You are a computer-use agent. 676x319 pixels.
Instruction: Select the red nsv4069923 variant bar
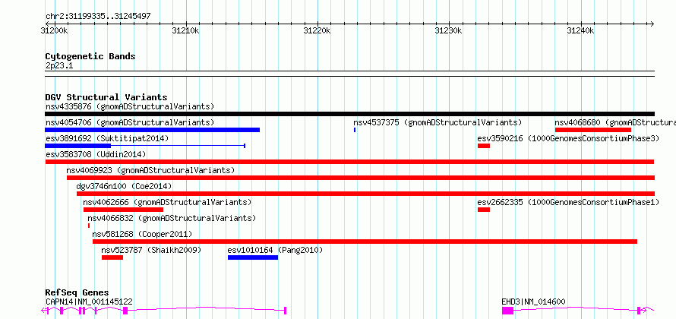click(x=361, y=178)
